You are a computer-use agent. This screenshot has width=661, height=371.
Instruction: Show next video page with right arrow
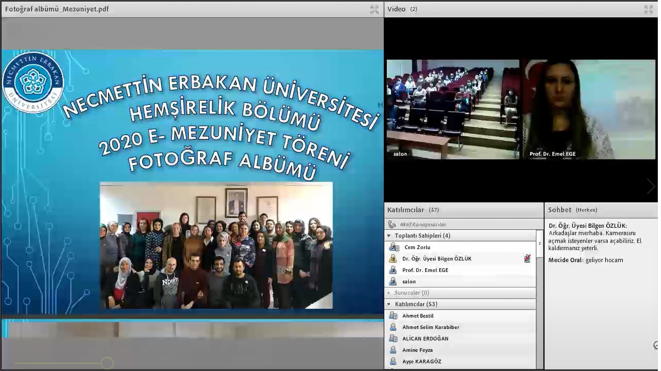click(650, 186)
